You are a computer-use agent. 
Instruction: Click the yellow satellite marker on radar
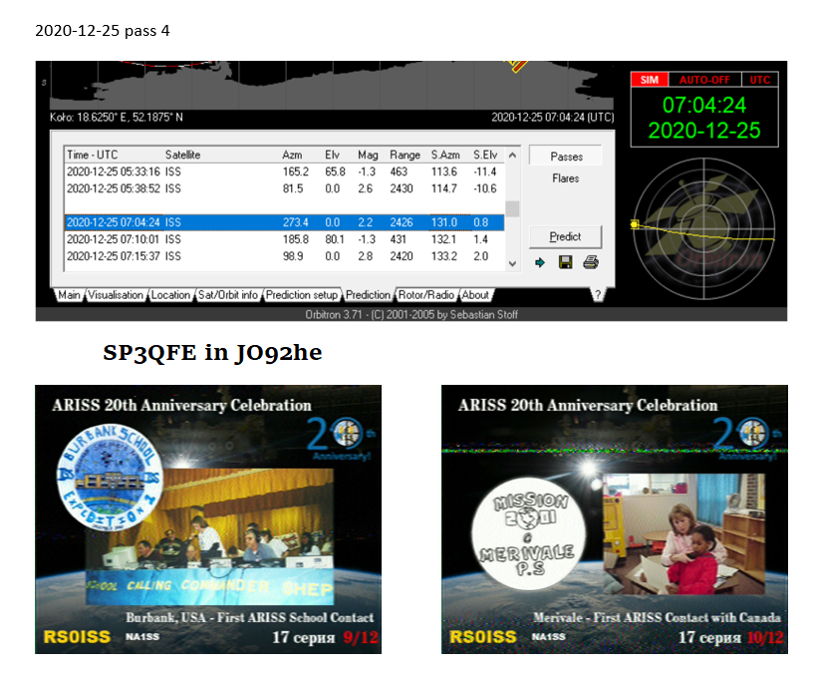(635, 224)
